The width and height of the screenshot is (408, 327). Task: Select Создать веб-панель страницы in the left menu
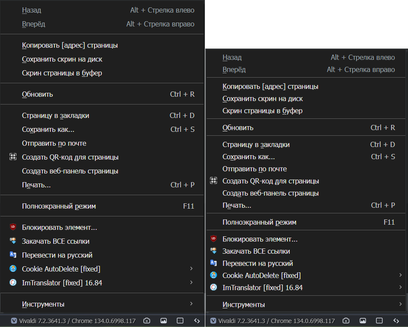102,171
